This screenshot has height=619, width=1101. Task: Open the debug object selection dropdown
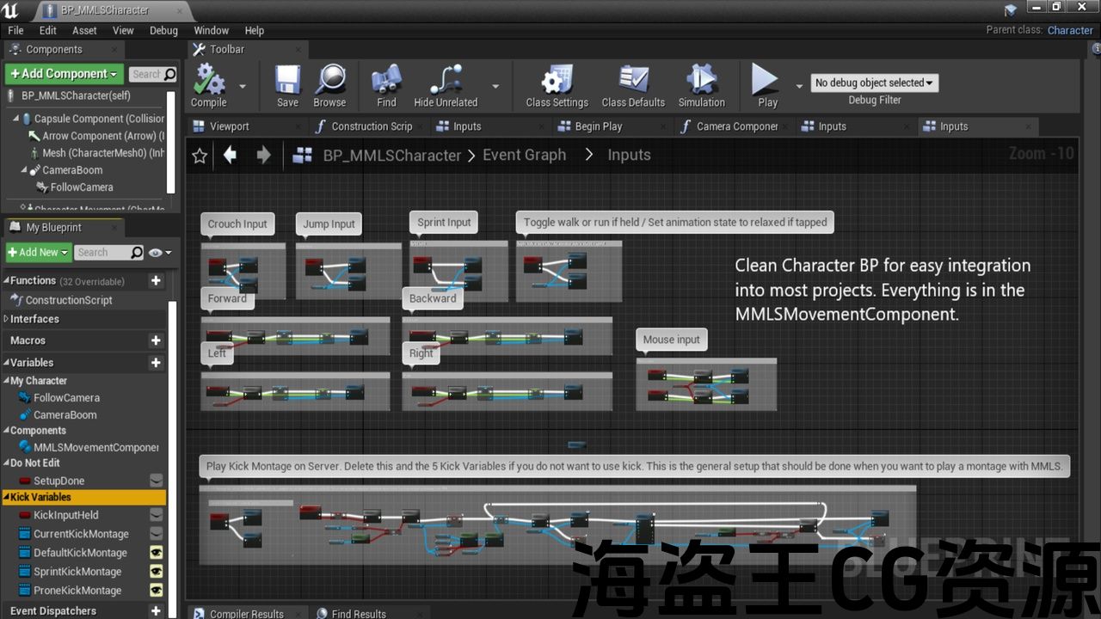click(x=874, y=83)
